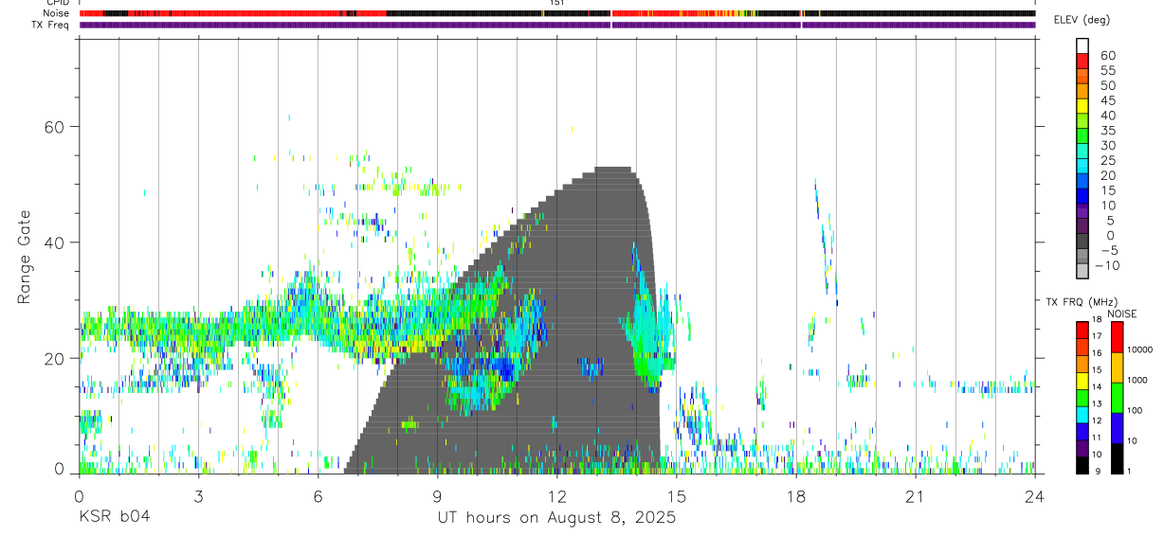Image resolution: width=1164 pixels, height=537 pixels.
Task: Click the black bottom segment of TX FRQ legend
Action: point(1082,465)
